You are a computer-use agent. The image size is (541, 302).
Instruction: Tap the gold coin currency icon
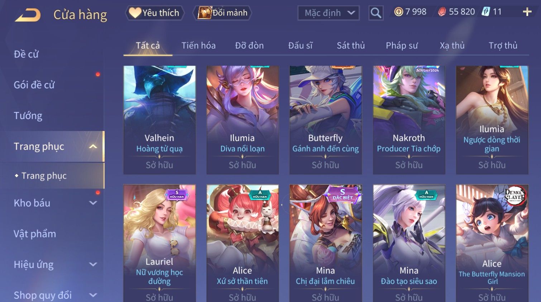(x=398, y=12)
